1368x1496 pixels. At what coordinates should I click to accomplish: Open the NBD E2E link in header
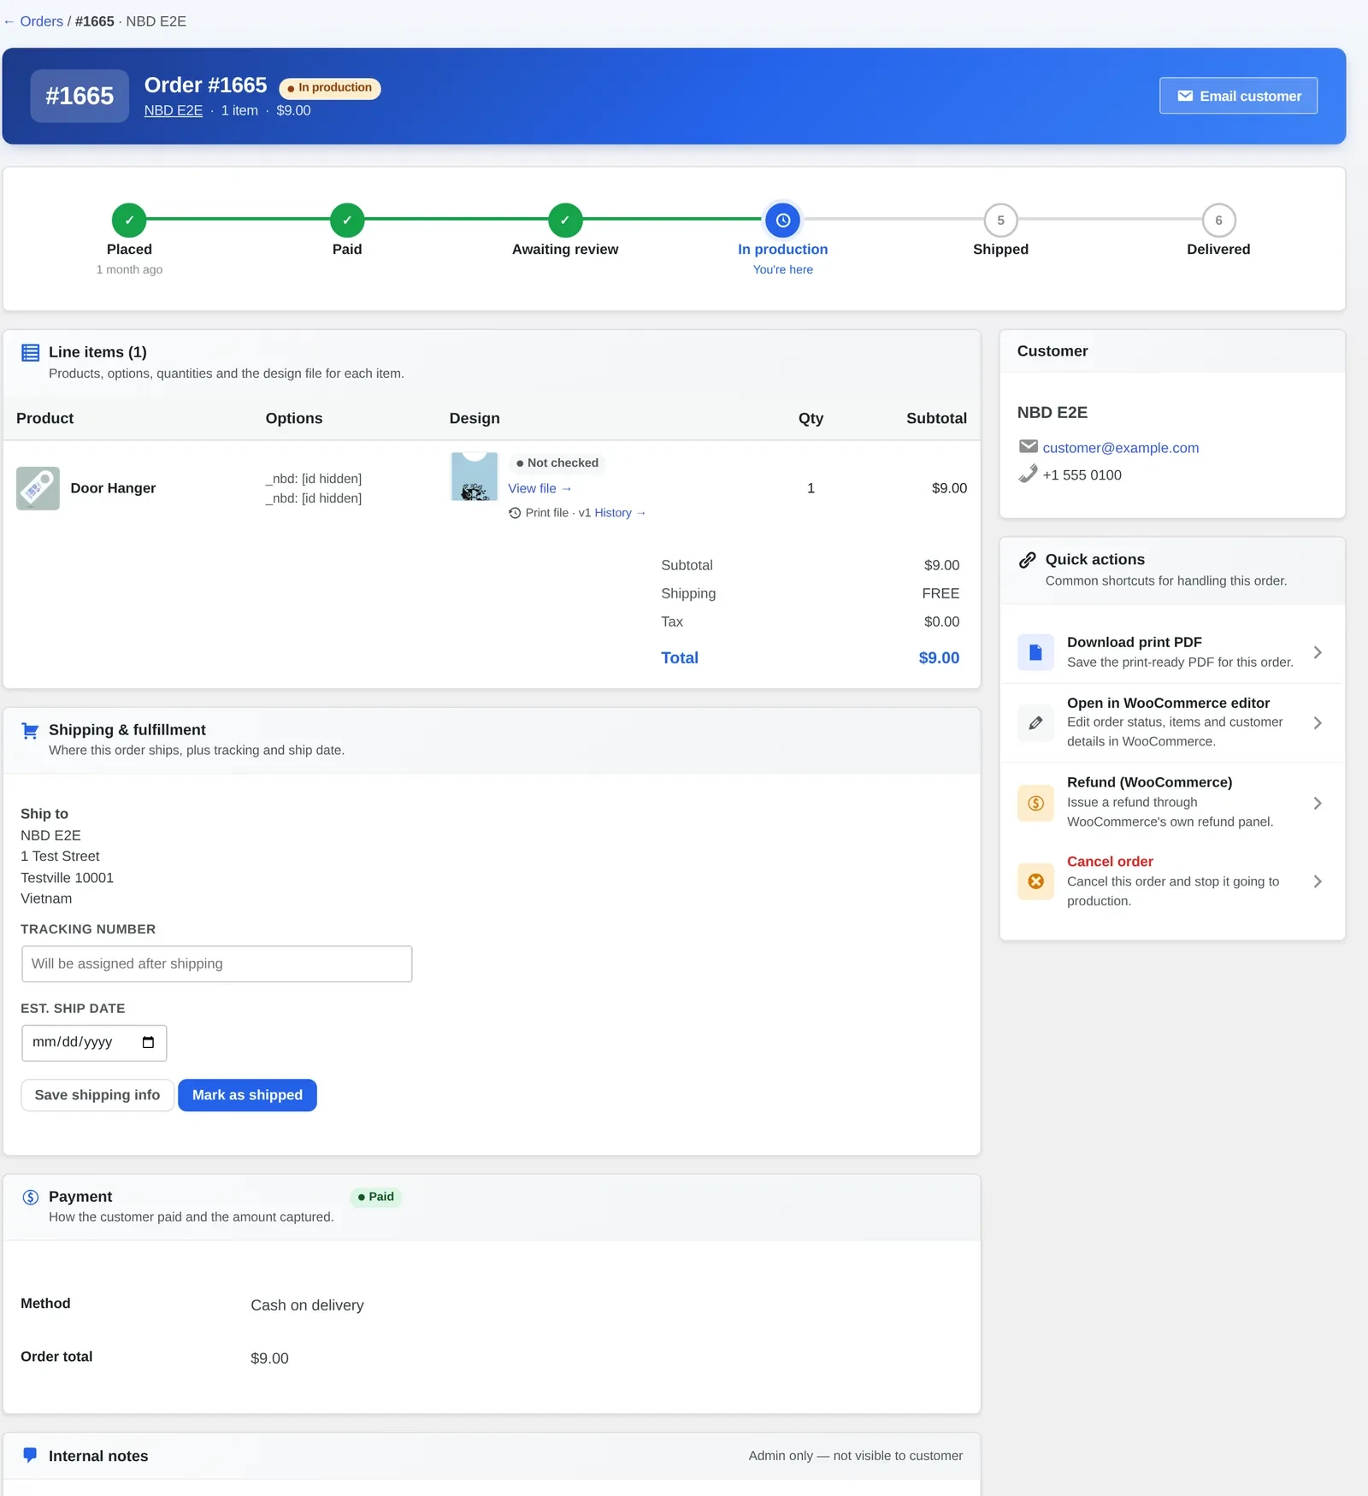(174, 111)
